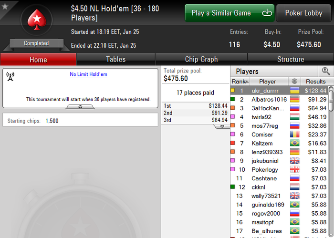Click the Georgia flag next to Pokerlogy
The height and width of the screenshot is (238, 334).
point(294,169)
